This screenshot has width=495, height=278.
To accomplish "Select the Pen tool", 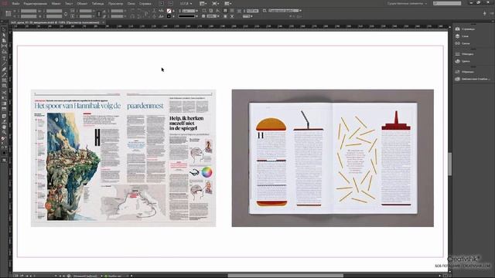I will [x=4, y=69].
